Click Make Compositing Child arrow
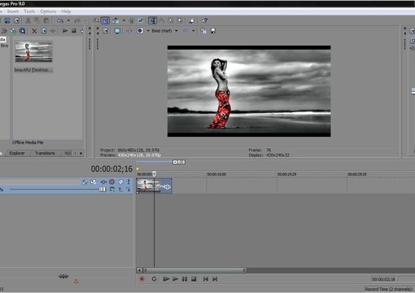Screen dimensions: 415x293 point(128,189)
